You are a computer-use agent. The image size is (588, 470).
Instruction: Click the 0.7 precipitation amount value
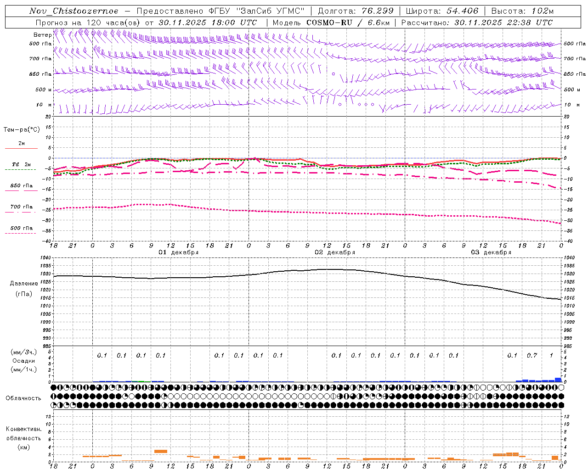coord(531,355)
